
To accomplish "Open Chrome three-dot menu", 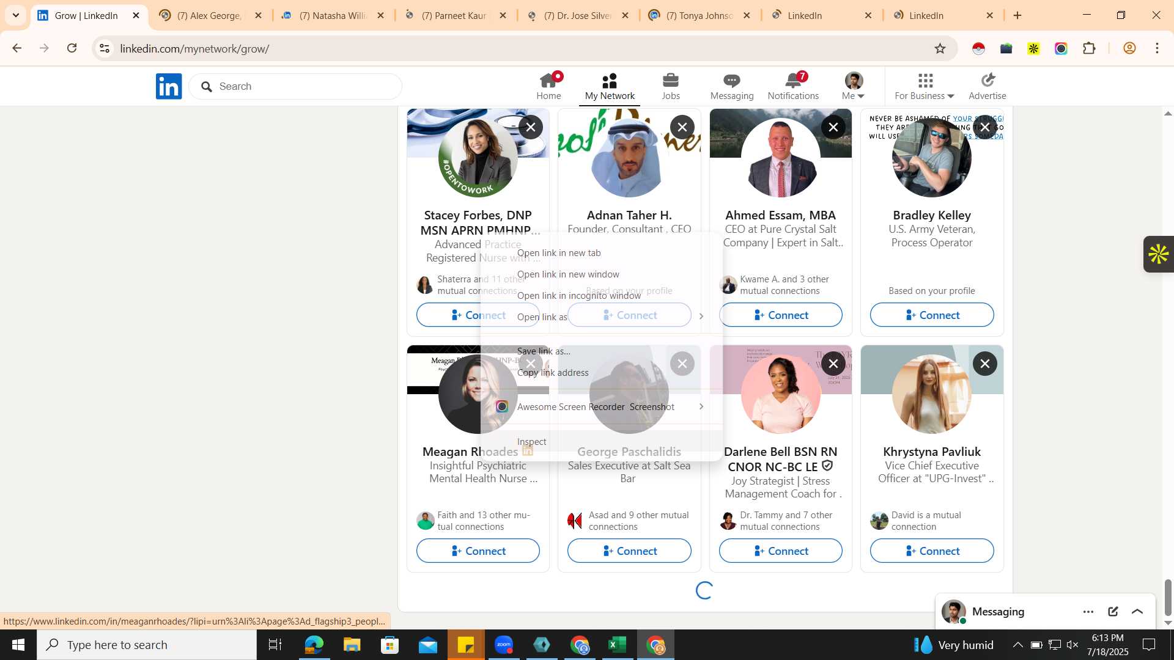I will [x=1157, y=48].
